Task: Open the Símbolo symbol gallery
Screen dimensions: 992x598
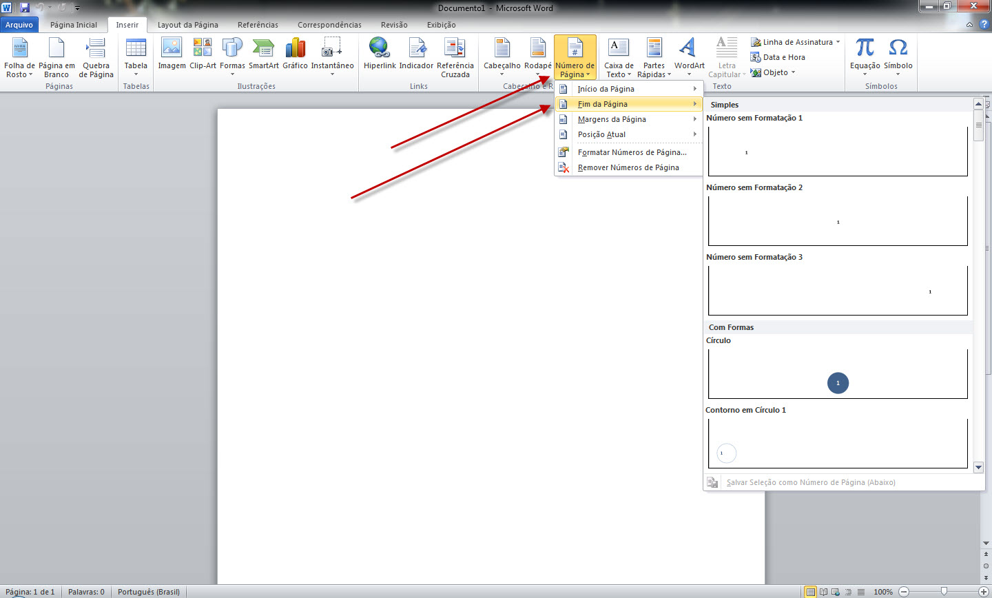Action: [898, 58]
